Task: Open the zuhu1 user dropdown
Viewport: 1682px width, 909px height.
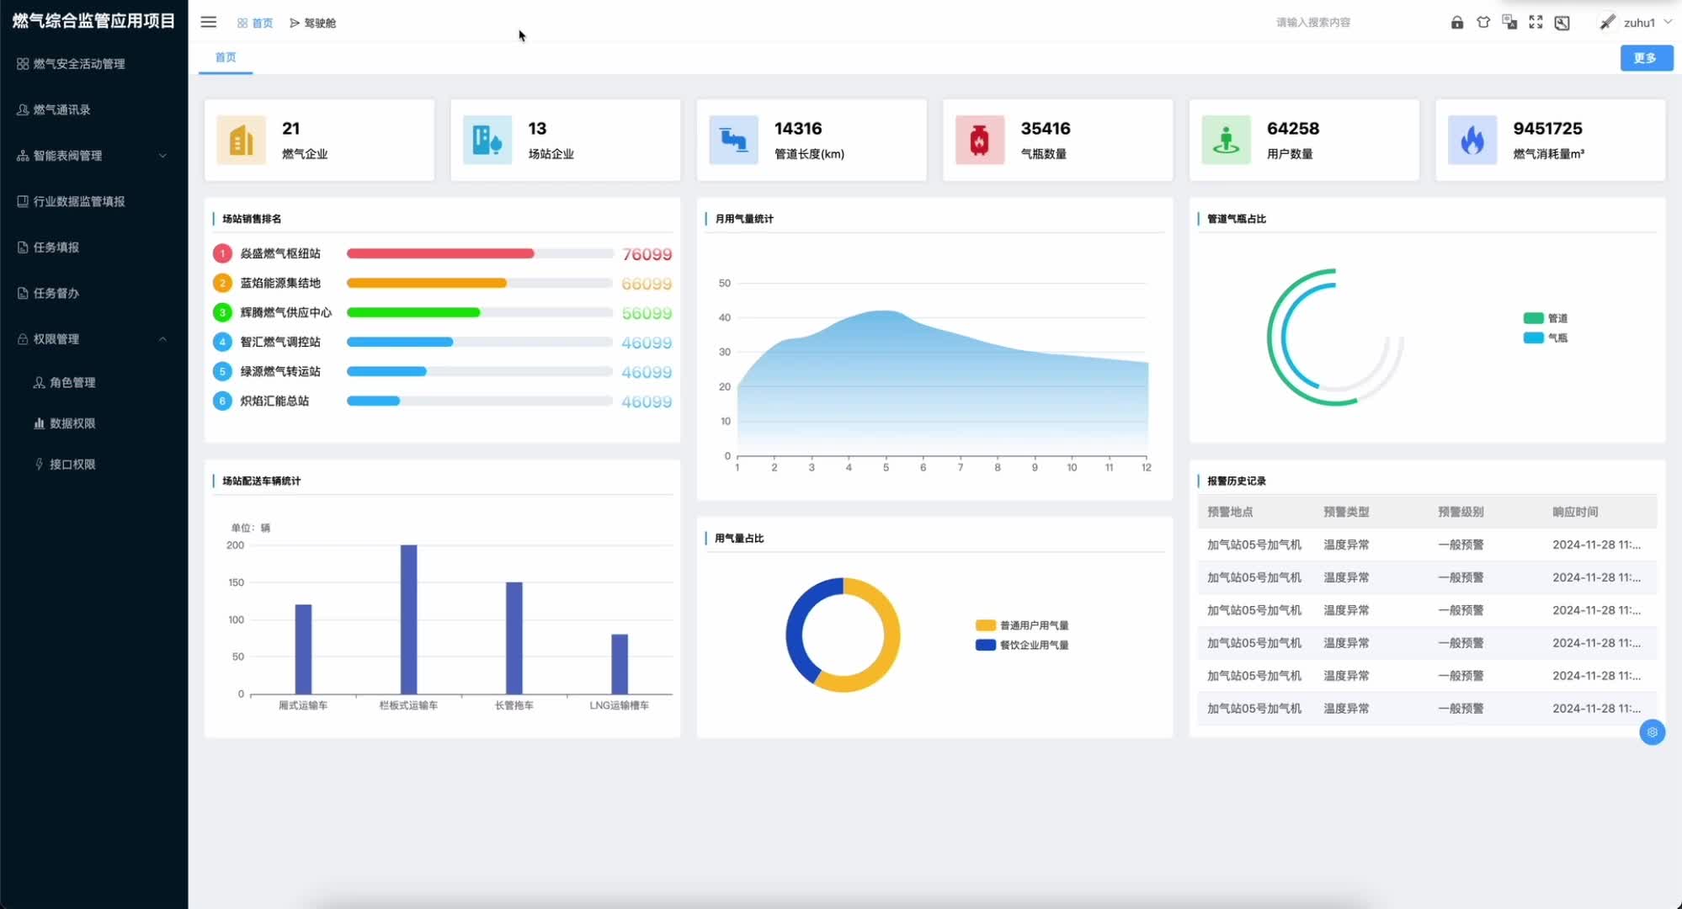Action: [1637, 23]
